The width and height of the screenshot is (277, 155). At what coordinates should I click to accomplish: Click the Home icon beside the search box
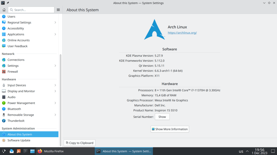[x=4, y=10]
